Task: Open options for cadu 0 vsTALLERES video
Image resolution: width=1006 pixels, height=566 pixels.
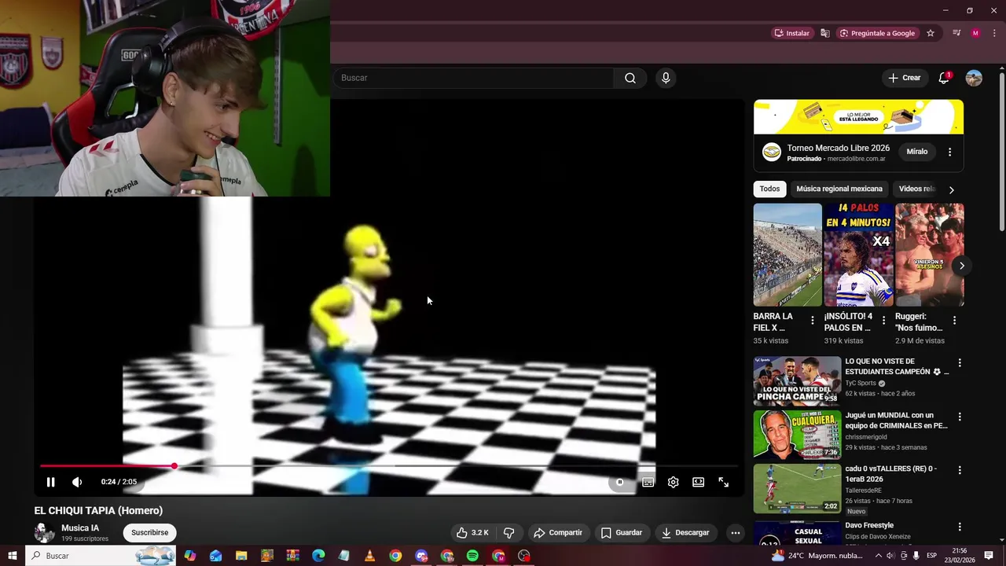Action: [x=960, y=470]
